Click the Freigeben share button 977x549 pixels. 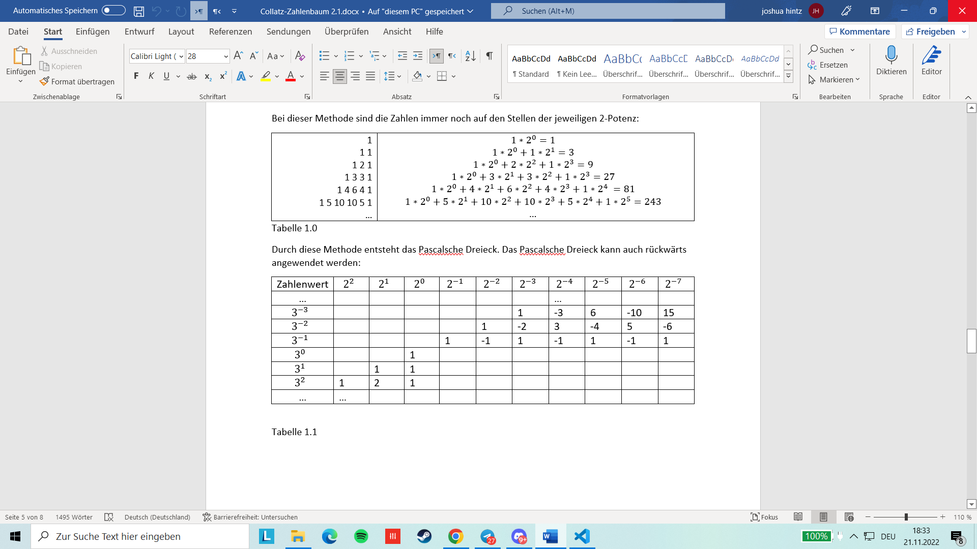pos(931,32)
